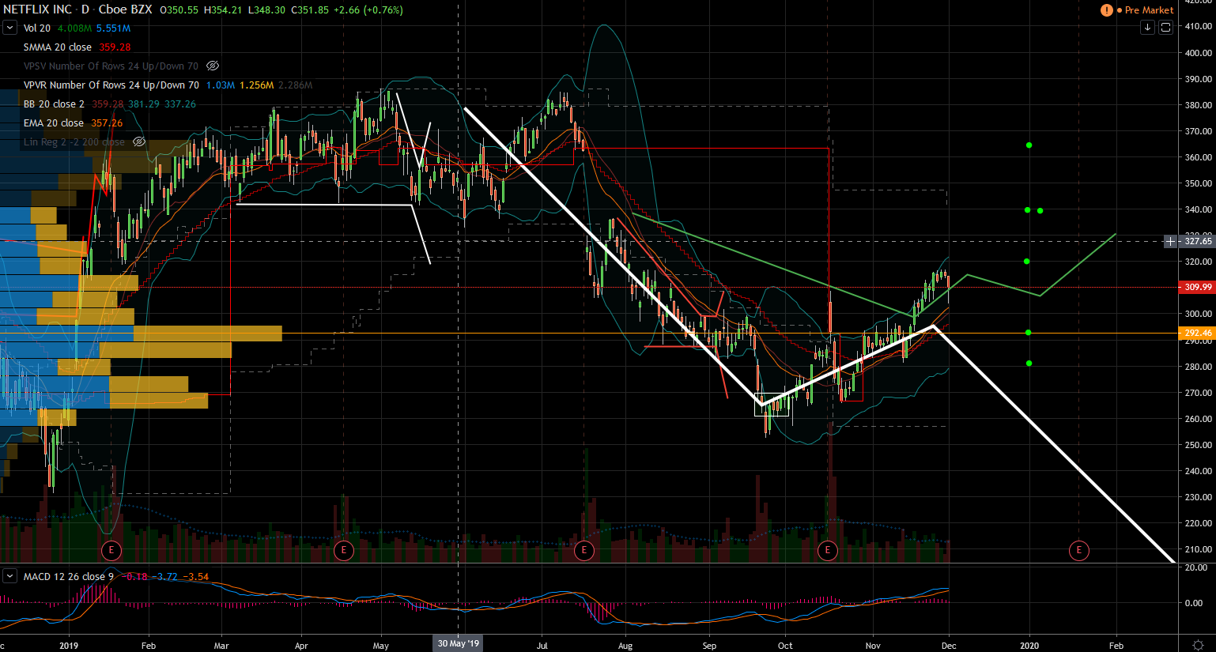Maximize the chart pane with the frame icon
Viewport: 1216px width, 652px height.
(1165, 28)
